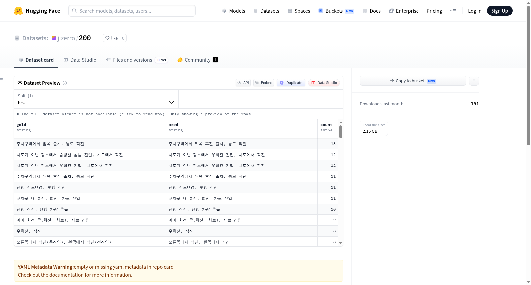Click the Duplicate button
Viewport: 531px width, 285px height.
[291, 83]
